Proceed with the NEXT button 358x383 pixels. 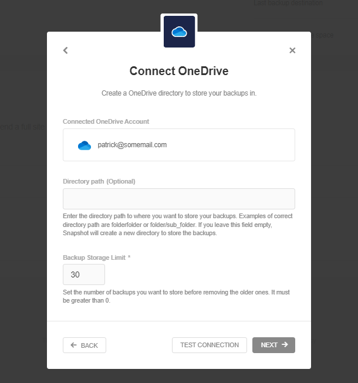pos(273,345)
